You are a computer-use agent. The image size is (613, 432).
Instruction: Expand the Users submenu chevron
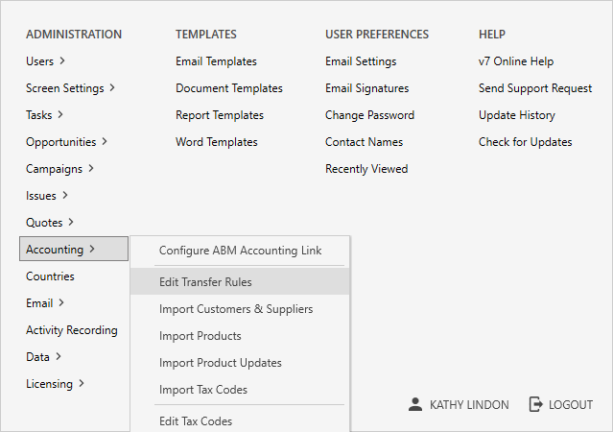(x=62, y=61)
